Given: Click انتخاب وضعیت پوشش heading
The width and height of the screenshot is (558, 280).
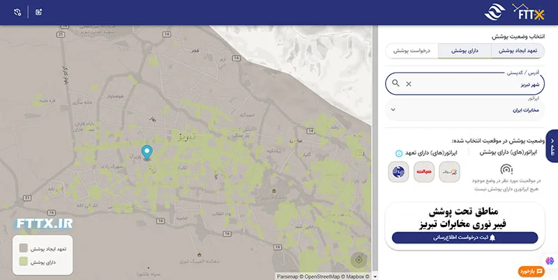Looking at the screenshot, I should tap(518, 37).
